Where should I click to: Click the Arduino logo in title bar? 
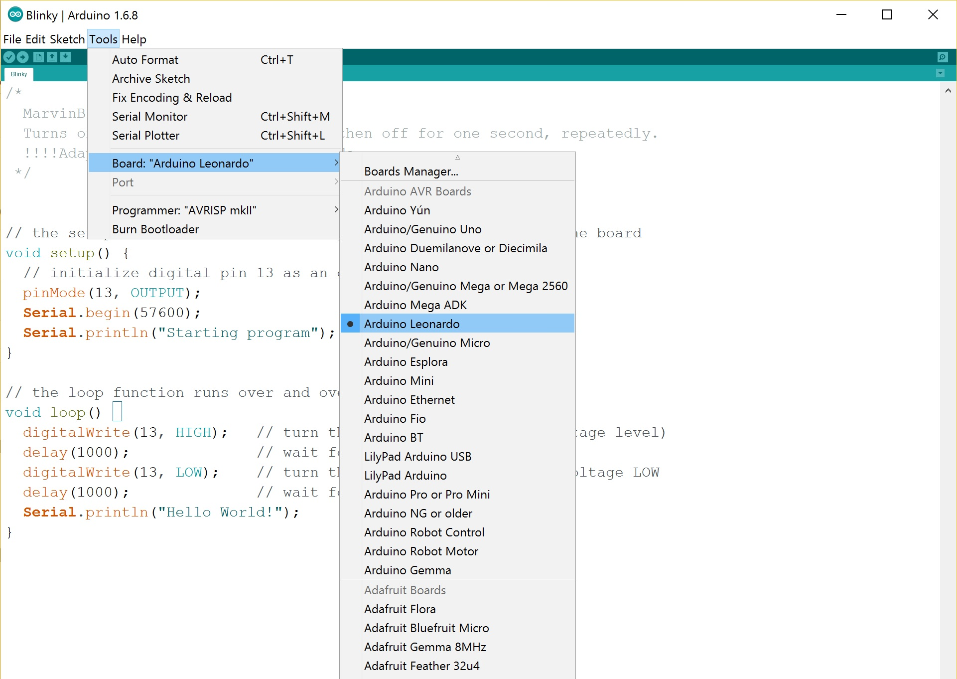pyautogui.click(x=15, y=14)
